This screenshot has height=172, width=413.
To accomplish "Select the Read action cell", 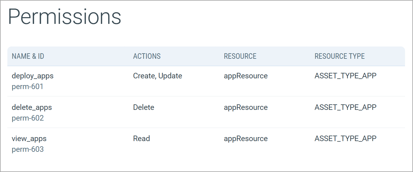I will (141, 139).
